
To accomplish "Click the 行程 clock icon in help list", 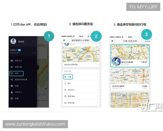I will [x=65, y=77].
